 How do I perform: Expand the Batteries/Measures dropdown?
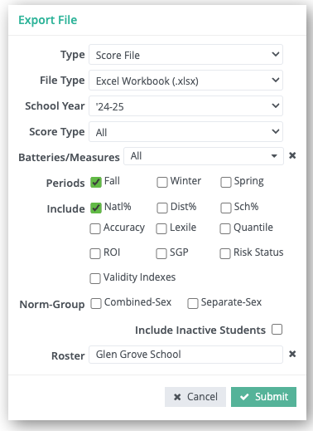click(x=204, y=156)
